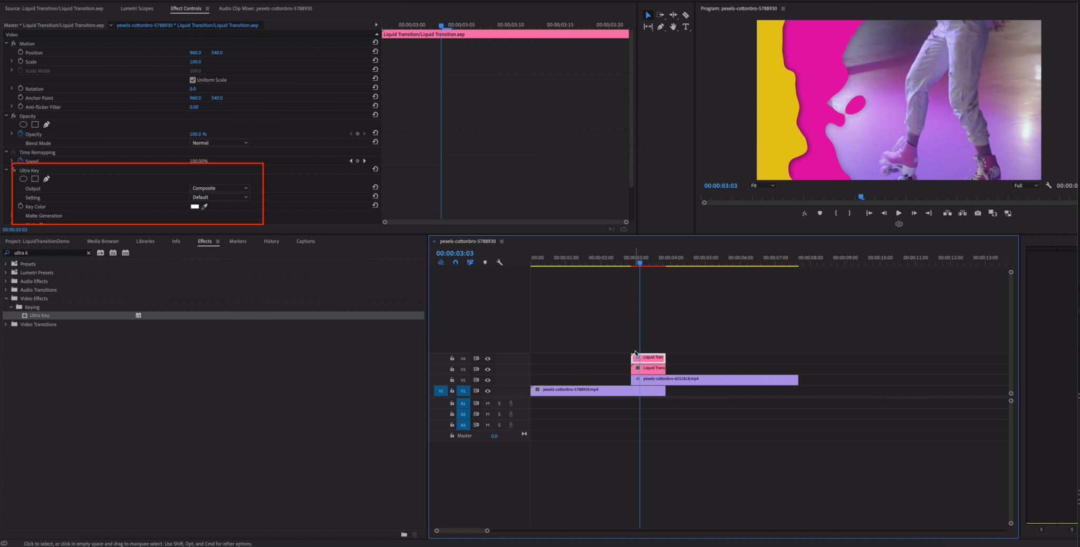Image resolution: width=1080 pixels, height=547 pixels.
Task: Mute audio track A1
Action: pos(488,404)
